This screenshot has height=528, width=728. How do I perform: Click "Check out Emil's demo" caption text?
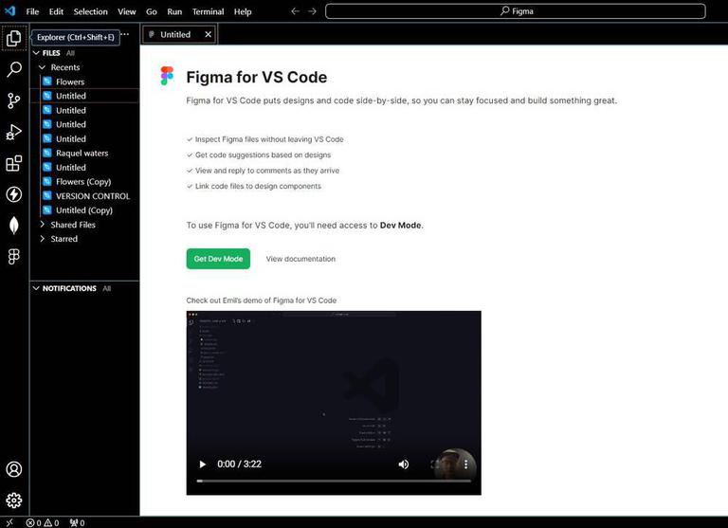[x=262, y=300]
